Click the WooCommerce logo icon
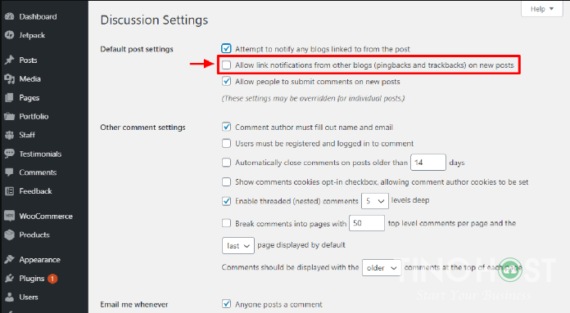Screen dimensions: 570x313 (10, 217)
